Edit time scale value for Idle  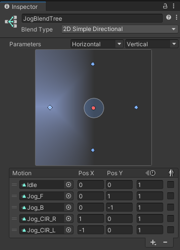click(150, 185)
